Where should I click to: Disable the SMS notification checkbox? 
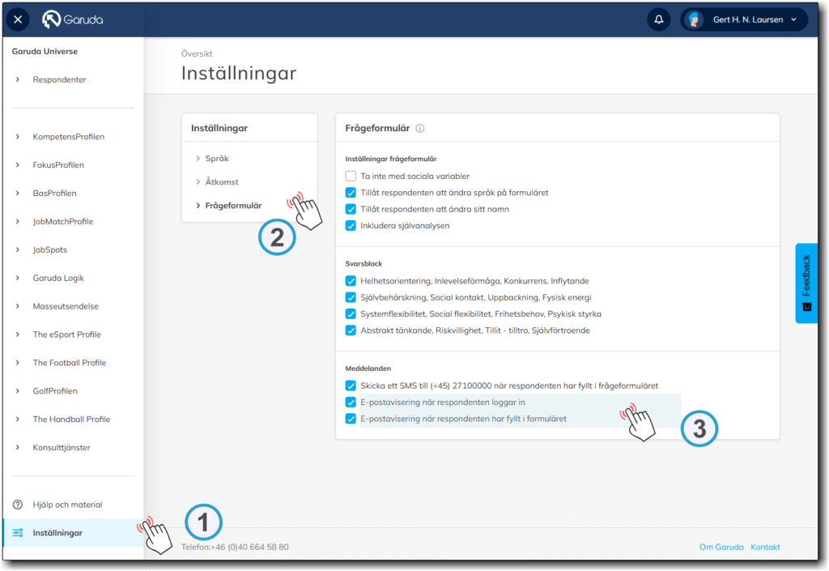351,386
